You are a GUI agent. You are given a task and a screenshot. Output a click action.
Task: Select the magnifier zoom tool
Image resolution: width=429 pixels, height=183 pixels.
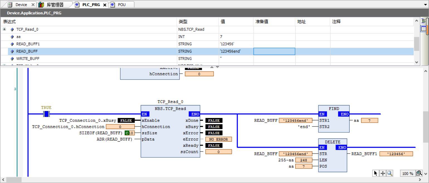pos(390,173)
